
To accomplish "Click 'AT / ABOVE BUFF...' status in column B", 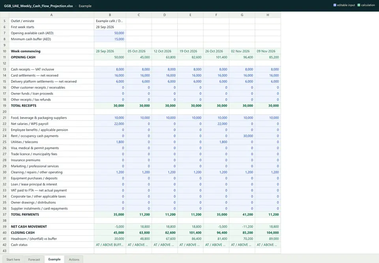I will [x=110, y=244].
